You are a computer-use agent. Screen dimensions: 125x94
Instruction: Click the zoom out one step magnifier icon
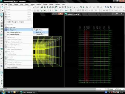click(53, 7)
